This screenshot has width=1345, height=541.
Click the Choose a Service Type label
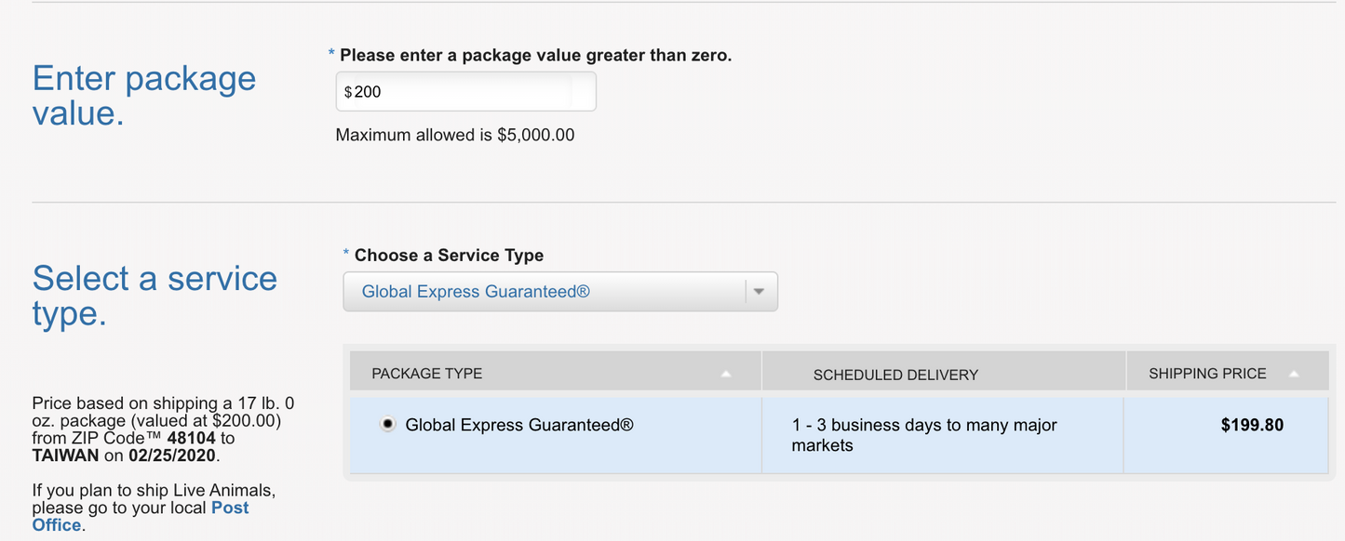[x=449, y=256]
